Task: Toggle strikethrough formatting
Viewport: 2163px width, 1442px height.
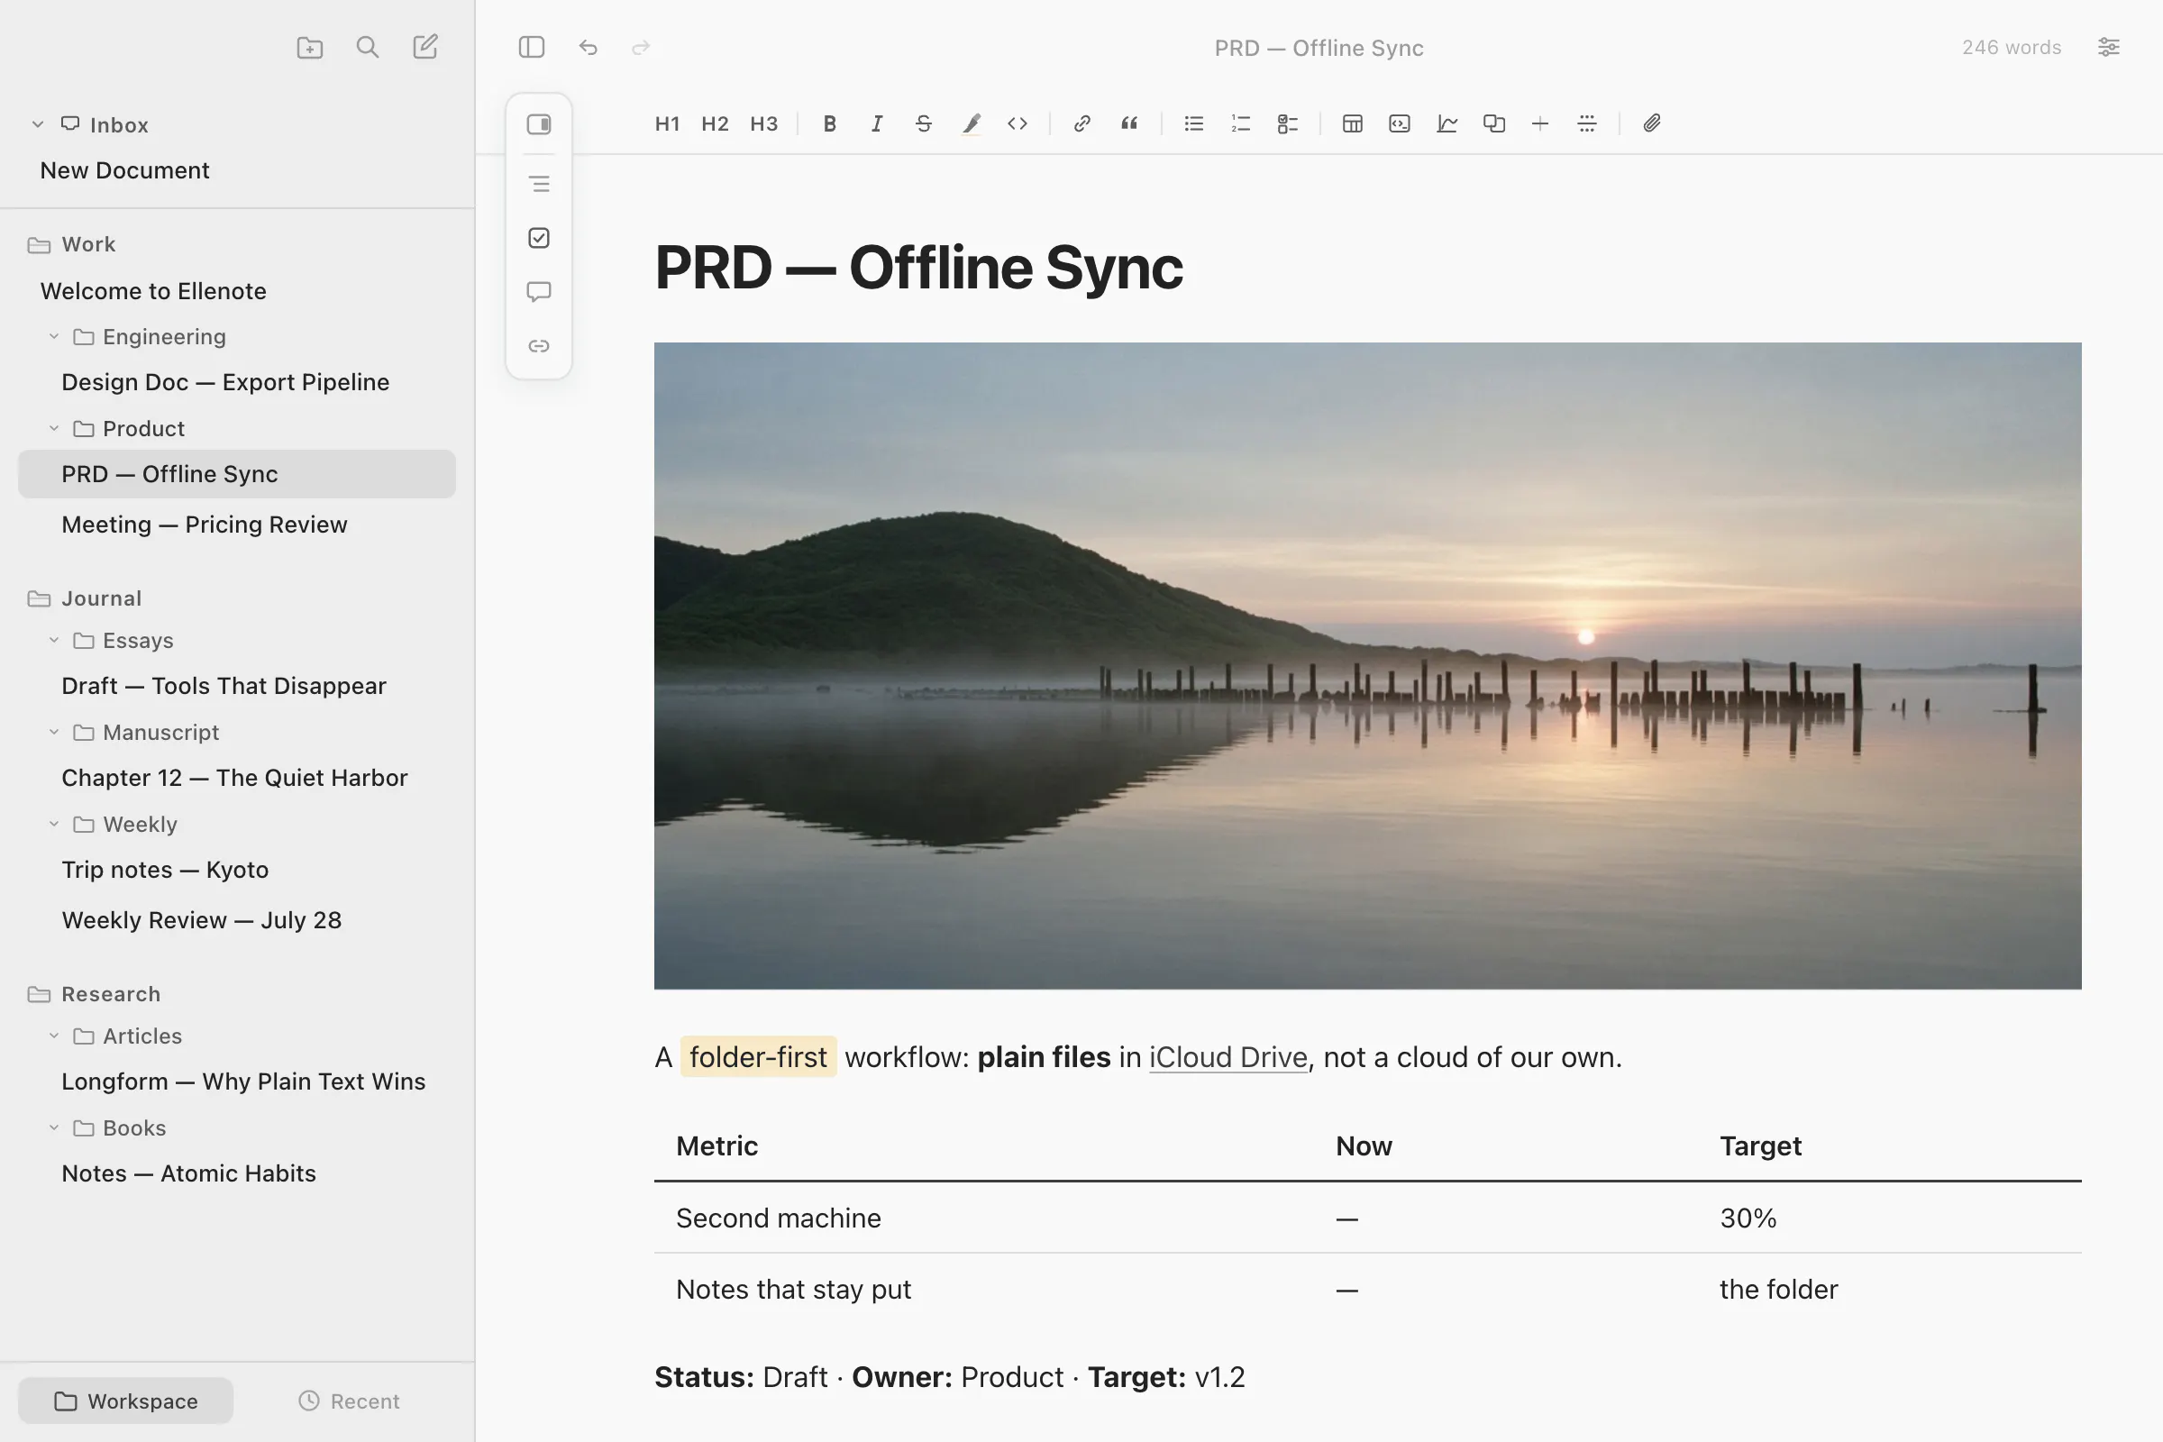Action: tap(923, 123)
